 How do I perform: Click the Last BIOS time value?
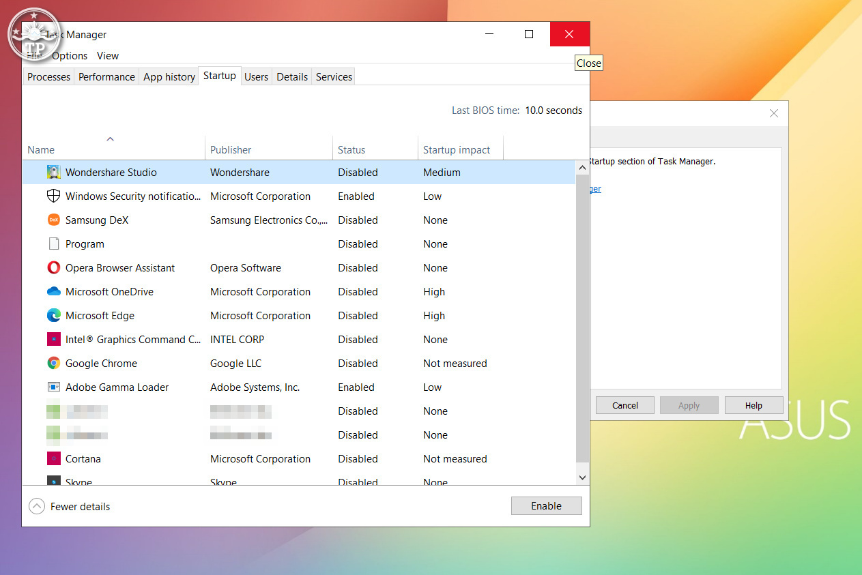tap(554, 110)
